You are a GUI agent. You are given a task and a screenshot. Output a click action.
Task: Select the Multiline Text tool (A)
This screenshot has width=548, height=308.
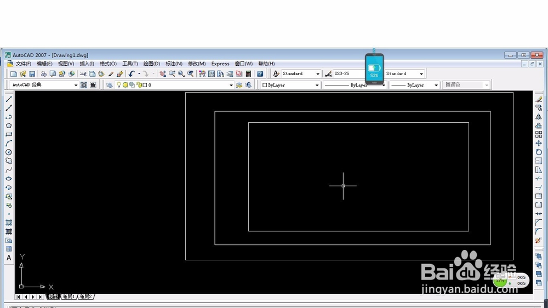[x=9, y=258]
